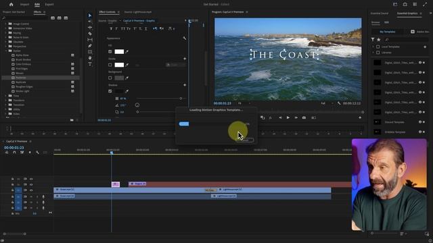Add another stroke with plus icon

tap(185, 59)
